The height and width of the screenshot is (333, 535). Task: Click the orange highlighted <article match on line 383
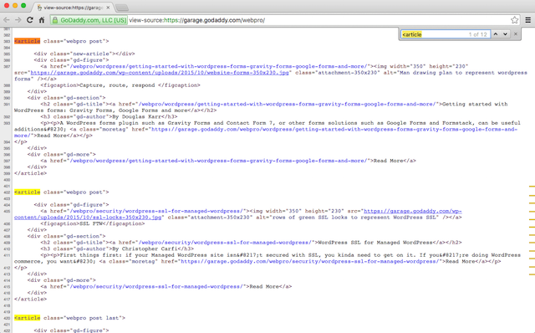point(28,41)
